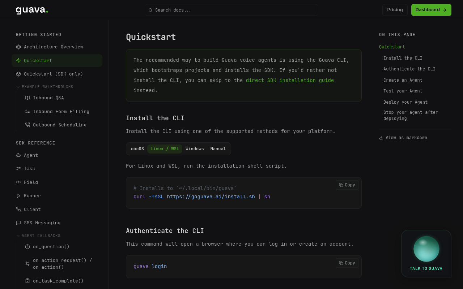Screen dimensions: 463x289
Task: Jump to Stop your agent after deploying
Action: [411, 116]
